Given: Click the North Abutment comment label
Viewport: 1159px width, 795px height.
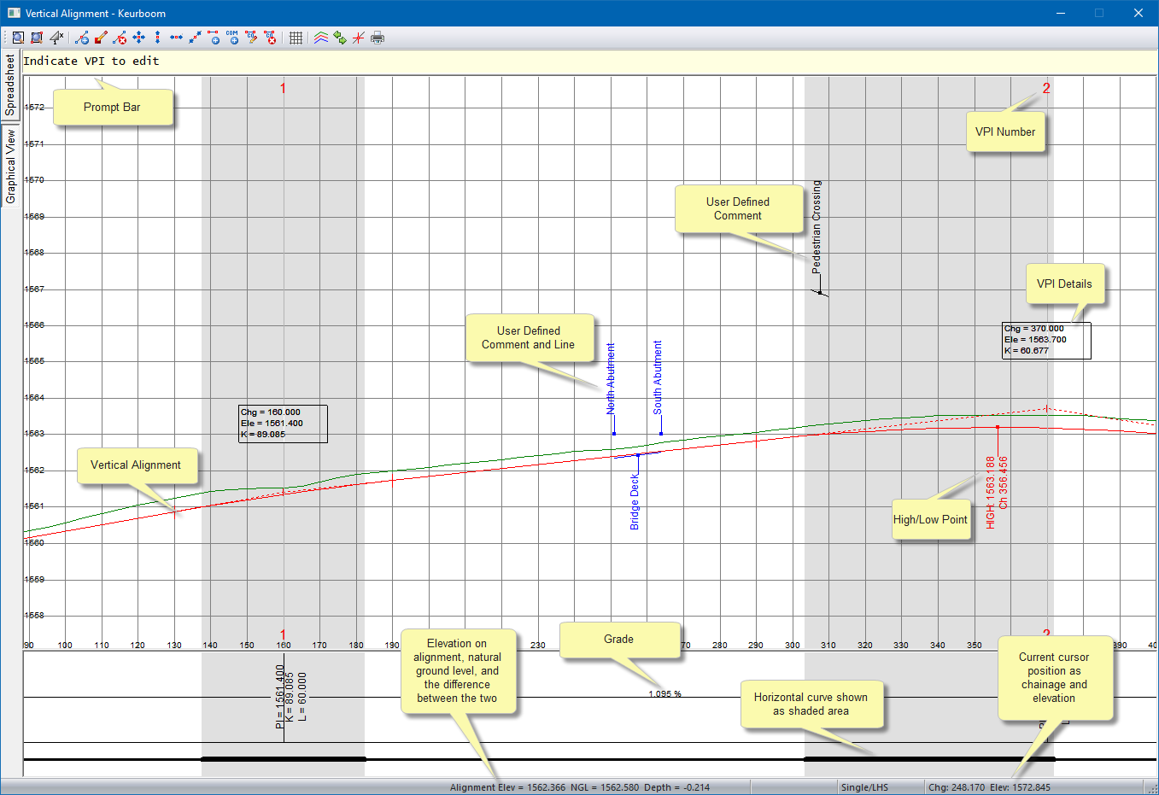Looking at the screenshot, I should (611, 378).
